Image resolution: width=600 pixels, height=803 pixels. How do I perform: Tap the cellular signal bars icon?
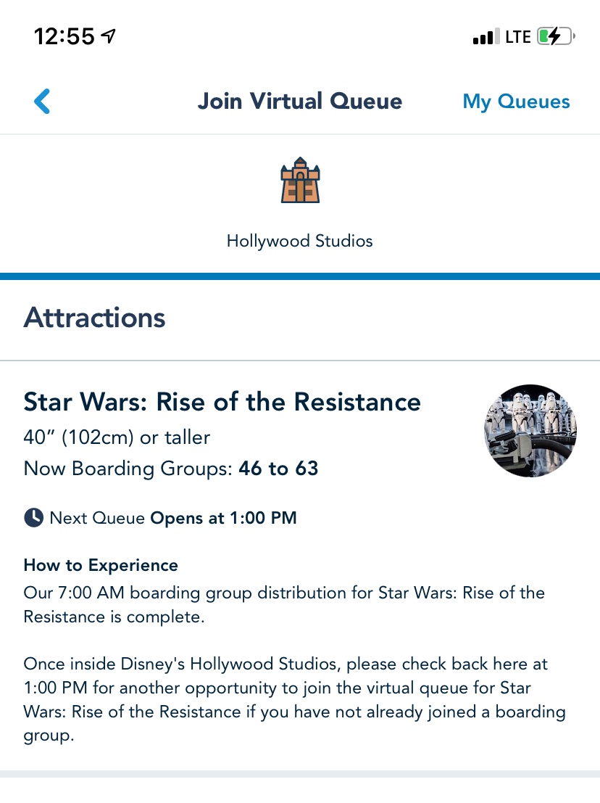(485, 36)
